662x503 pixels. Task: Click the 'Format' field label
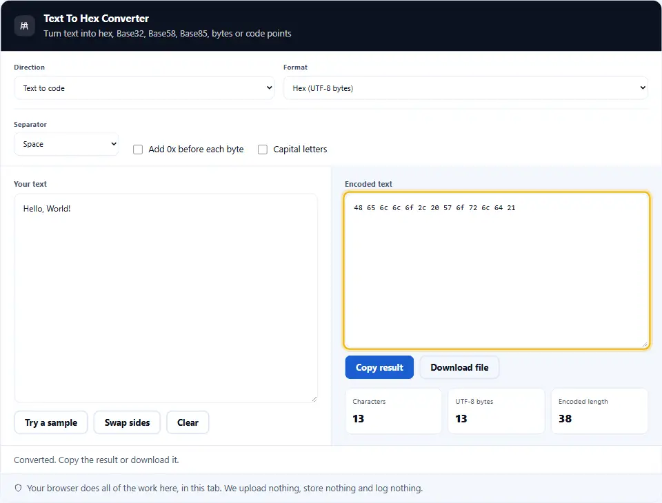[295, 67]
